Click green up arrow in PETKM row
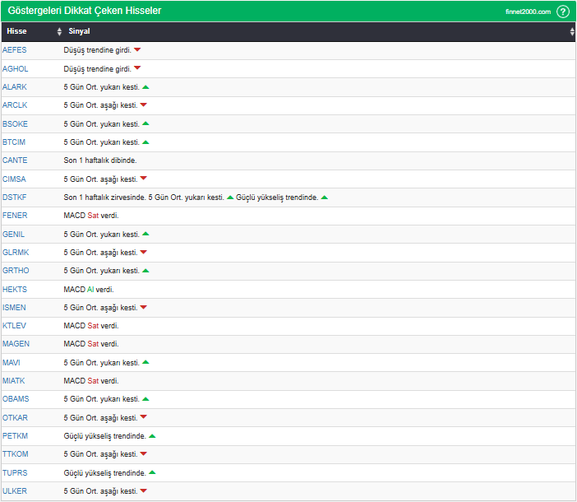 pyautogui.click(x=152, y=435)
